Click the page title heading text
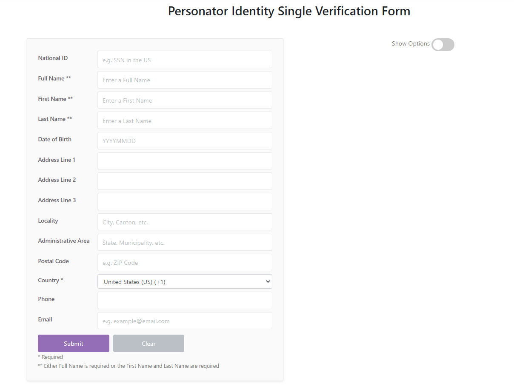The width and height of the screenshot is (514, 387). pyautogui.click(x=289, y=11)
